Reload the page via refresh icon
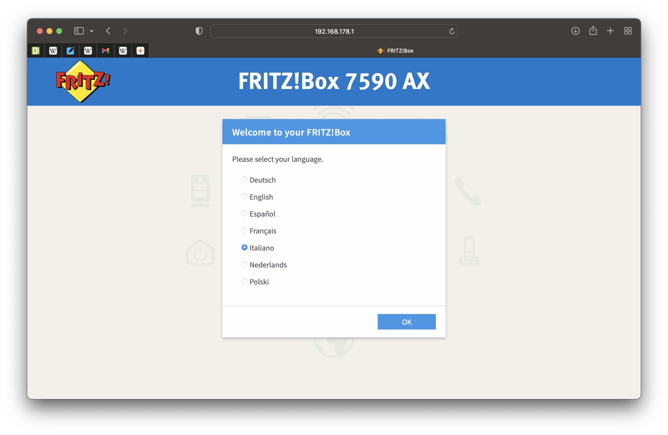 click(x=452, y=31)
